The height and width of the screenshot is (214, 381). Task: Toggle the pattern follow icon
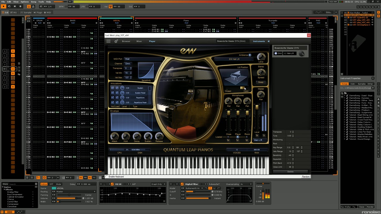click(x=29, y=7)
